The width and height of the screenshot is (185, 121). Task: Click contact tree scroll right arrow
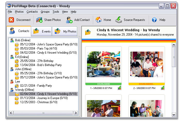tap(76, 113)
